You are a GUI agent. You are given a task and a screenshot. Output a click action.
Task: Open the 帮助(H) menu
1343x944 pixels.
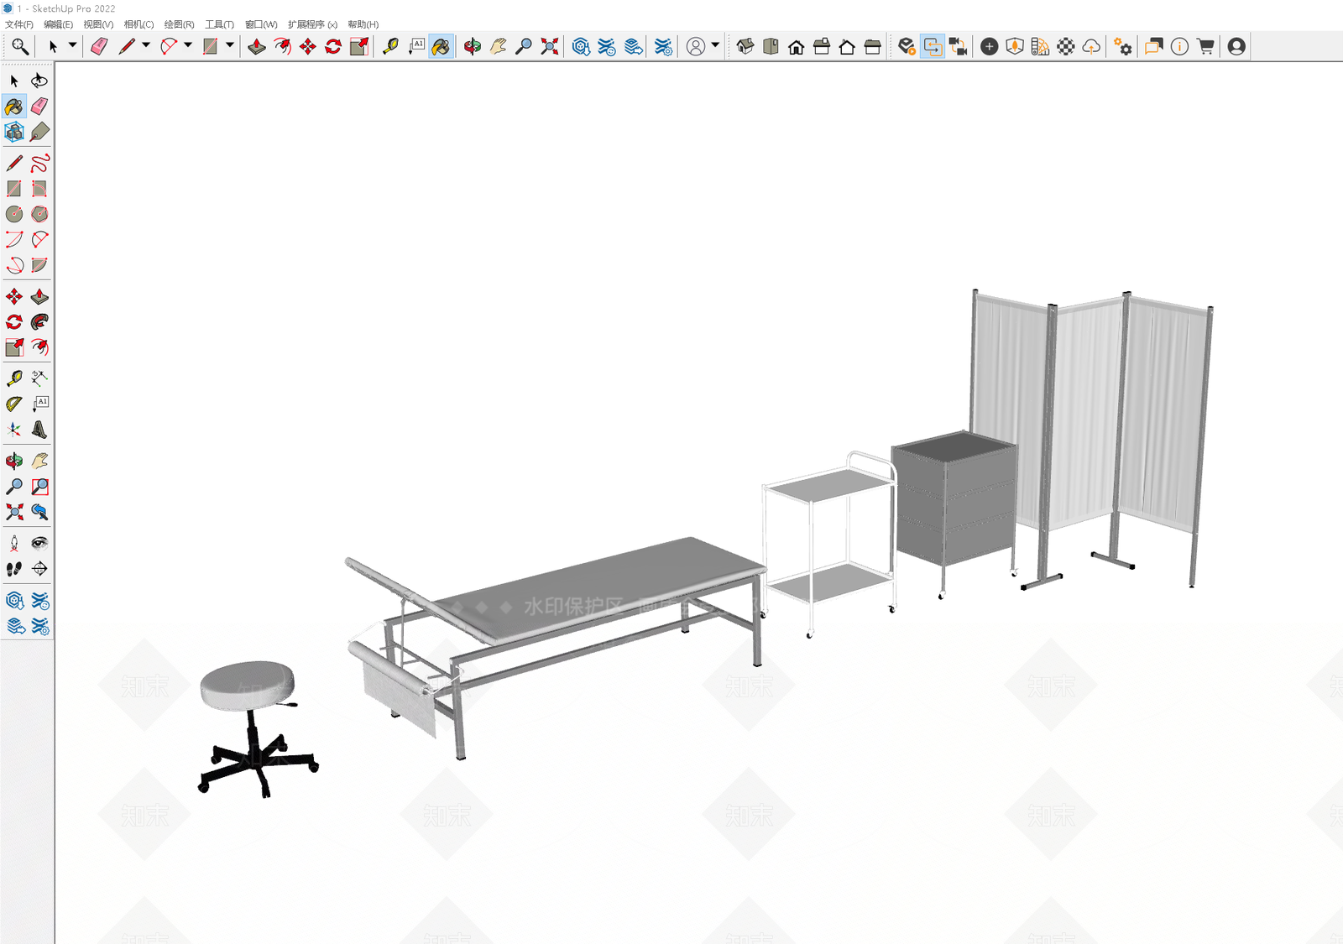point(363,24)
